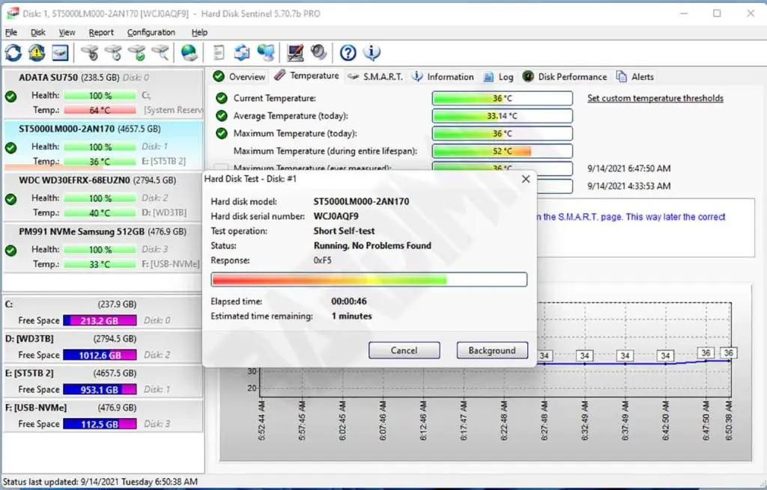Click the globe and computers toolbar icon
This screenshot has height=490, width=767.
click(266, 52)
